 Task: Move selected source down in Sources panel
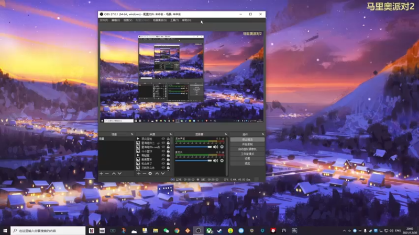(163, 173)
